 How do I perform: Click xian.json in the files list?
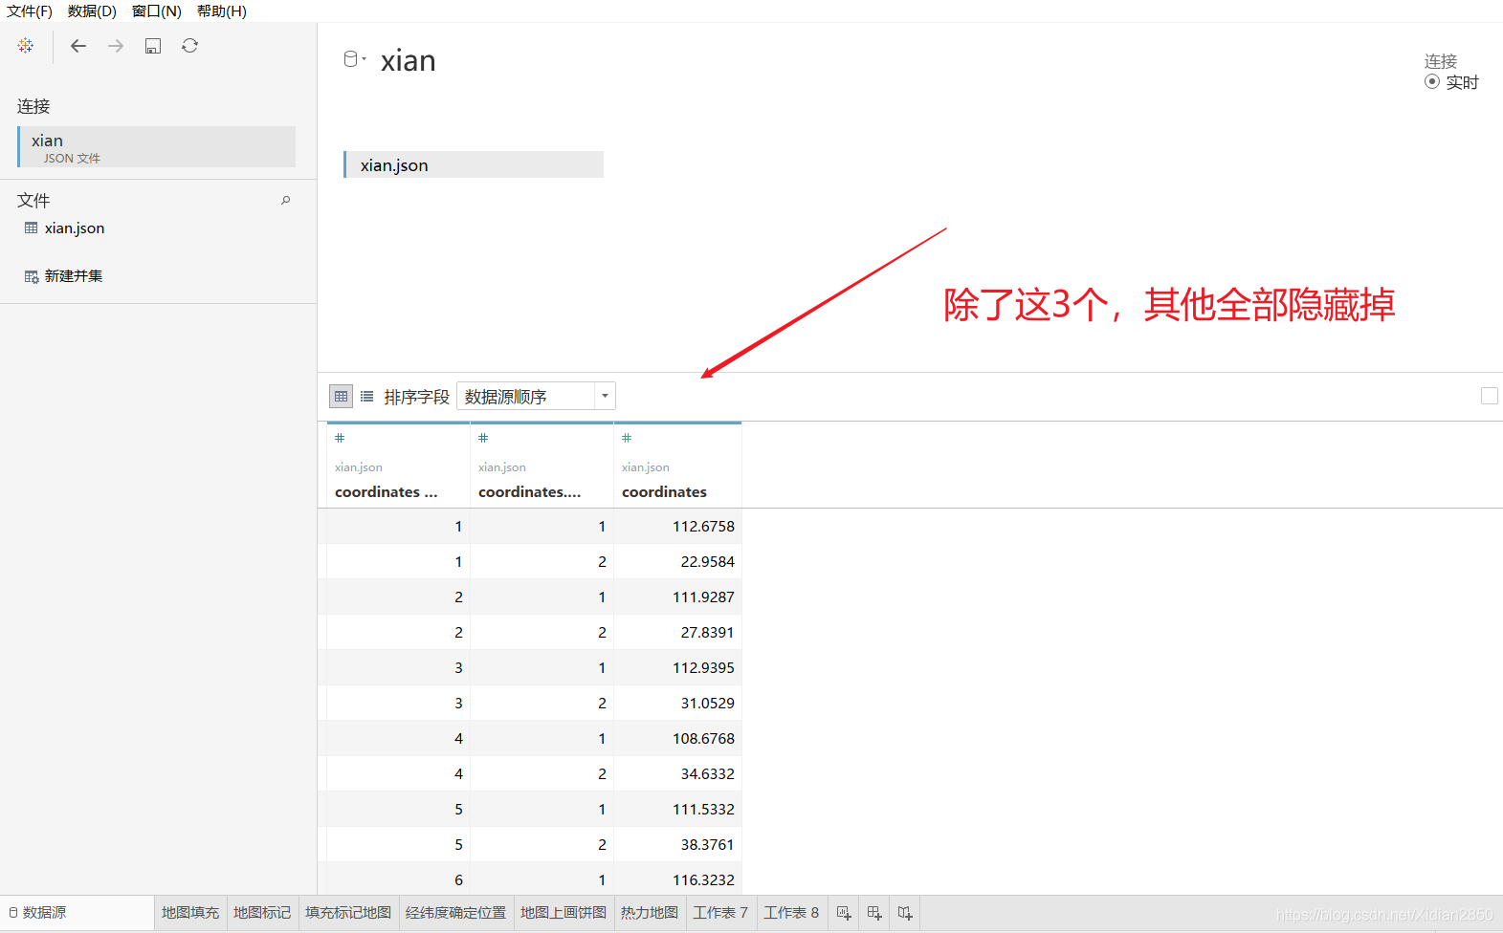point(75,228)
